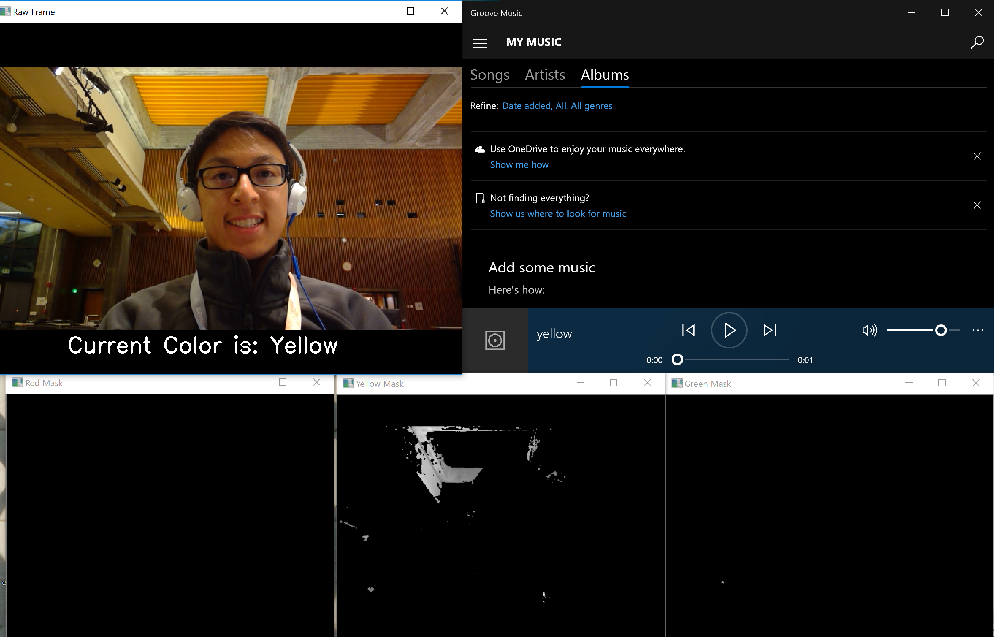The image size is (994, 637).
Task: Click the song progress seek bar
Action: (736, 359)
